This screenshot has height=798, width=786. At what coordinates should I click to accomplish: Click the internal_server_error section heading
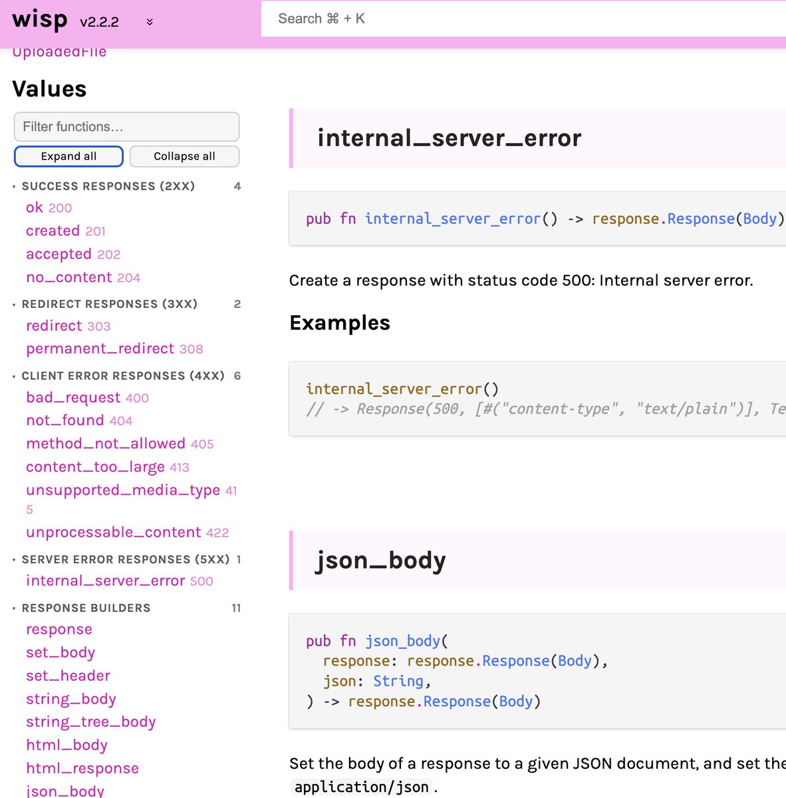[x=450, y=138]
